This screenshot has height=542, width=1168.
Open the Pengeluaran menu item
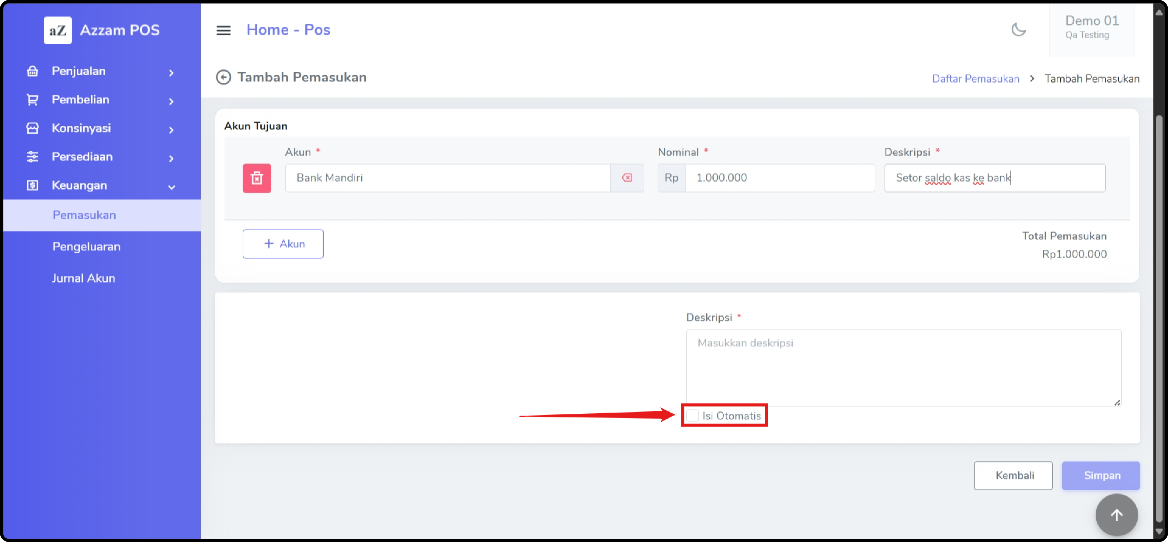click(x=86, y=247)
